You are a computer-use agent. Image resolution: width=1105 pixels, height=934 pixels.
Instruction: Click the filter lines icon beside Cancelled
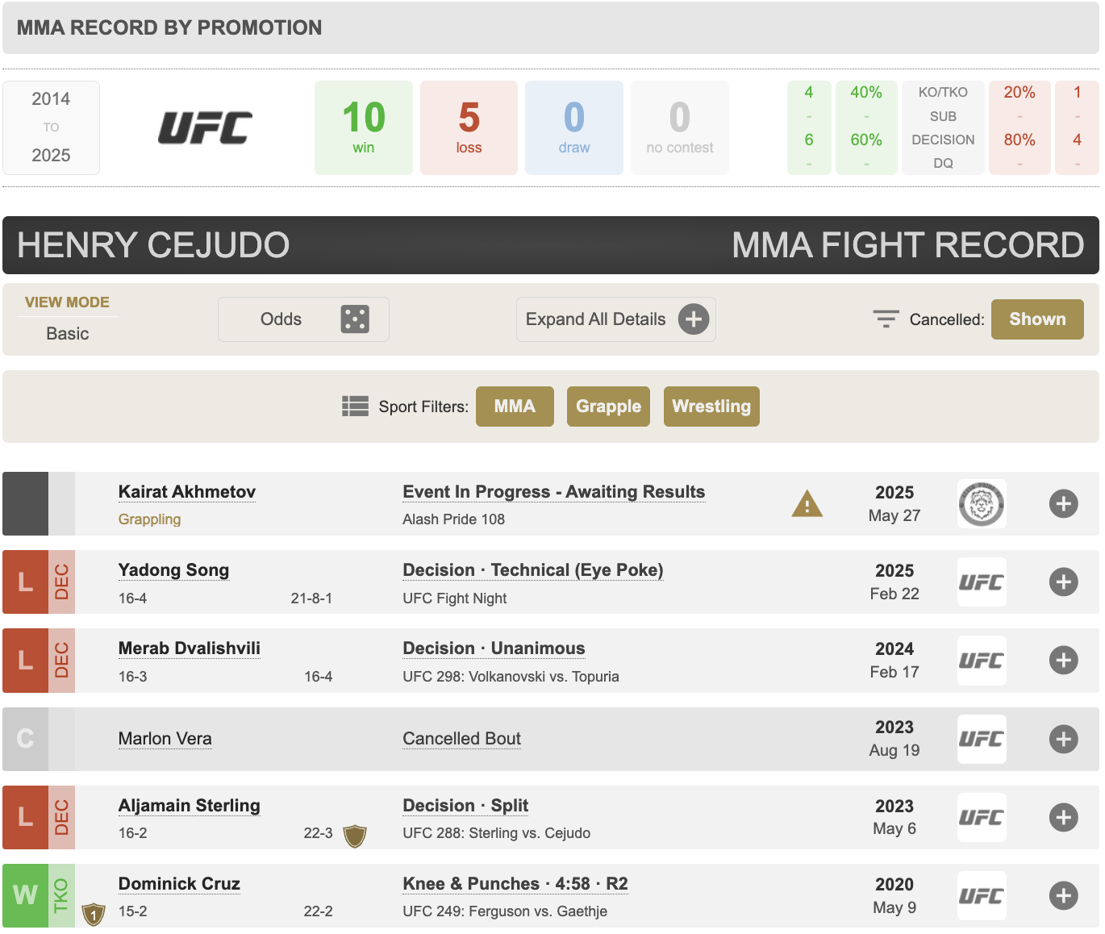click(x=886, y=319)
